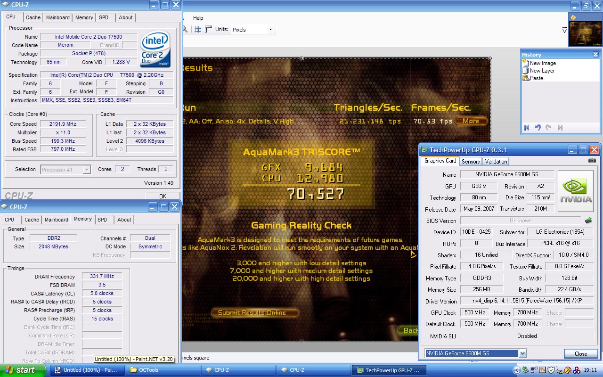This screenshot has height=377, width=603.
Task: Open the Units dropdown set to Pixels
Action: (253, 29)
